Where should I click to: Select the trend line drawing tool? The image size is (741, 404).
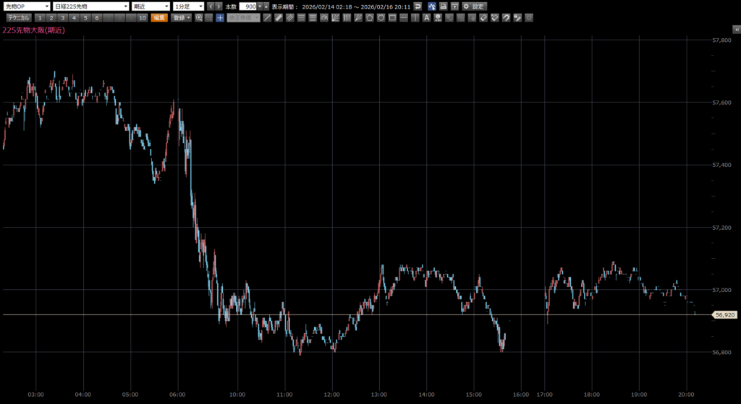[267, 17]
